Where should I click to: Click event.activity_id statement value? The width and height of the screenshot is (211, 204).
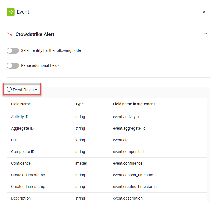coord(127,117)
